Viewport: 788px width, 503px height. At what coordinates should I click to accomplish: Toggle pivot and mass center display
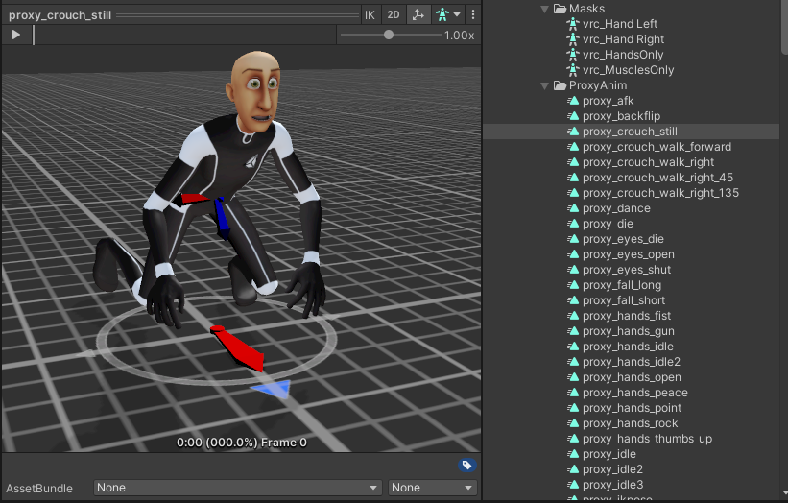tap(418, 15)
